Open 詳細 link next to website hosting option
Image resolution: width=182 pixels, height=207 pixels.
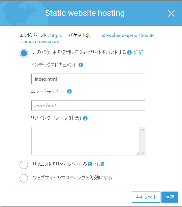[139, 52]
